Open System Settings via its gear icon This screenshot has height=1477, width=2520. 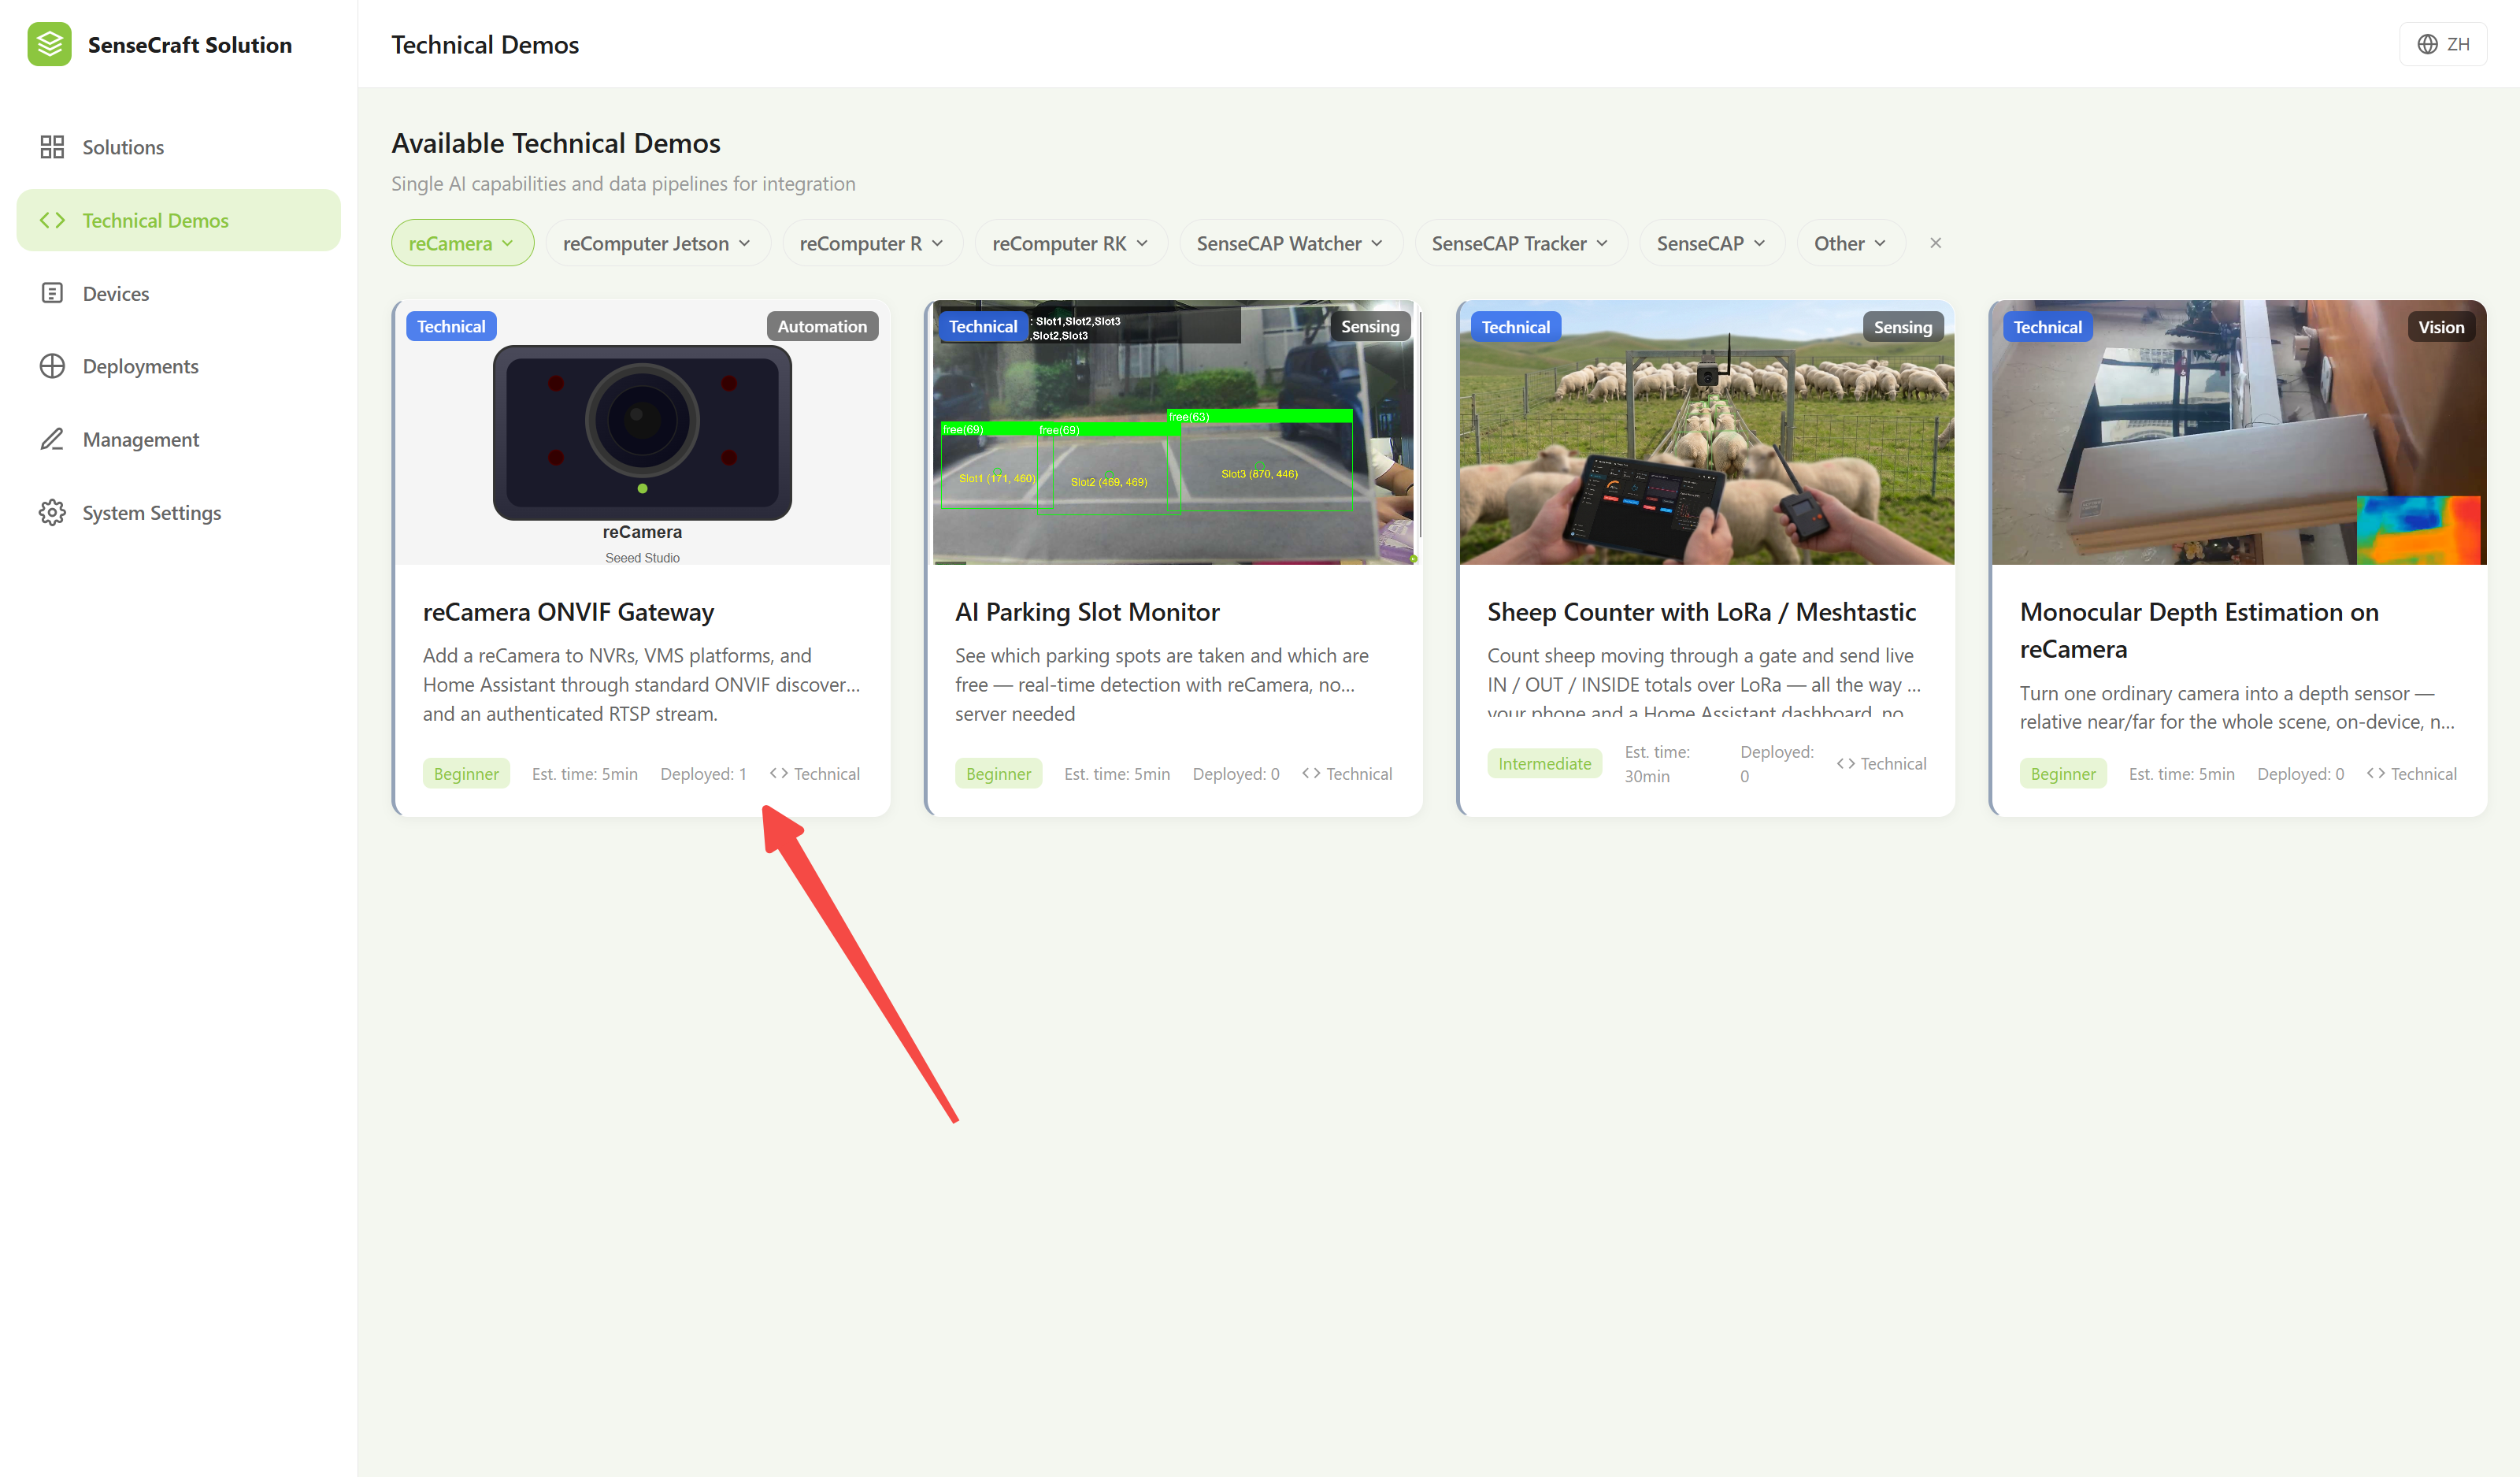52,512
